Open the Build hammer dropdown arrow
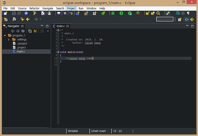 click(x=39, y=13)
